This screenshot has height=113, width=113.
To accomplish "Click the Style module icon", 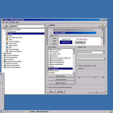I will (7, 47).
